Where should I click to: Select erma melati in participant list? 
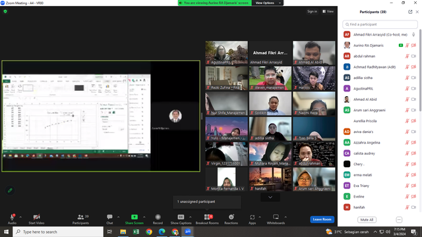[x=380, y=175]
